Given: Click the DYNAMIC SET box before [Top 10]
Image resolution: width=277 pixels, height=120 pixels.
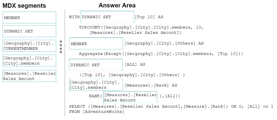Looking at the screenshot, I should [x=107, y=17].
